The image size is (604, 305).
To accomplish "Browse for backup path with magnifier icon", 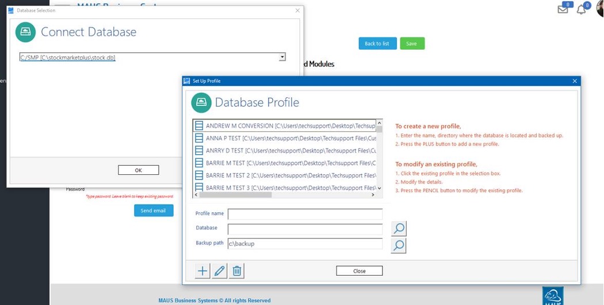I will [399, 246].
